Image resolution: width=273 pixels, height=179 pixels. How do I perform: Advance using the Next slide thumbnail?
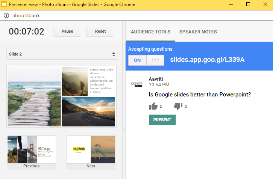tap(91, 152)
